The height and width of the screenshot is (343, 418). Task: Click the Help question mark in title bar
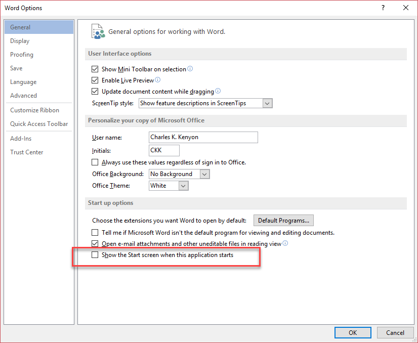pyautogui.click(x=383, y=8)
